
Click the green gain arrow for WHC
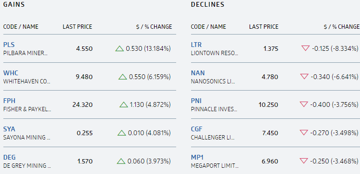pos(123,77)
